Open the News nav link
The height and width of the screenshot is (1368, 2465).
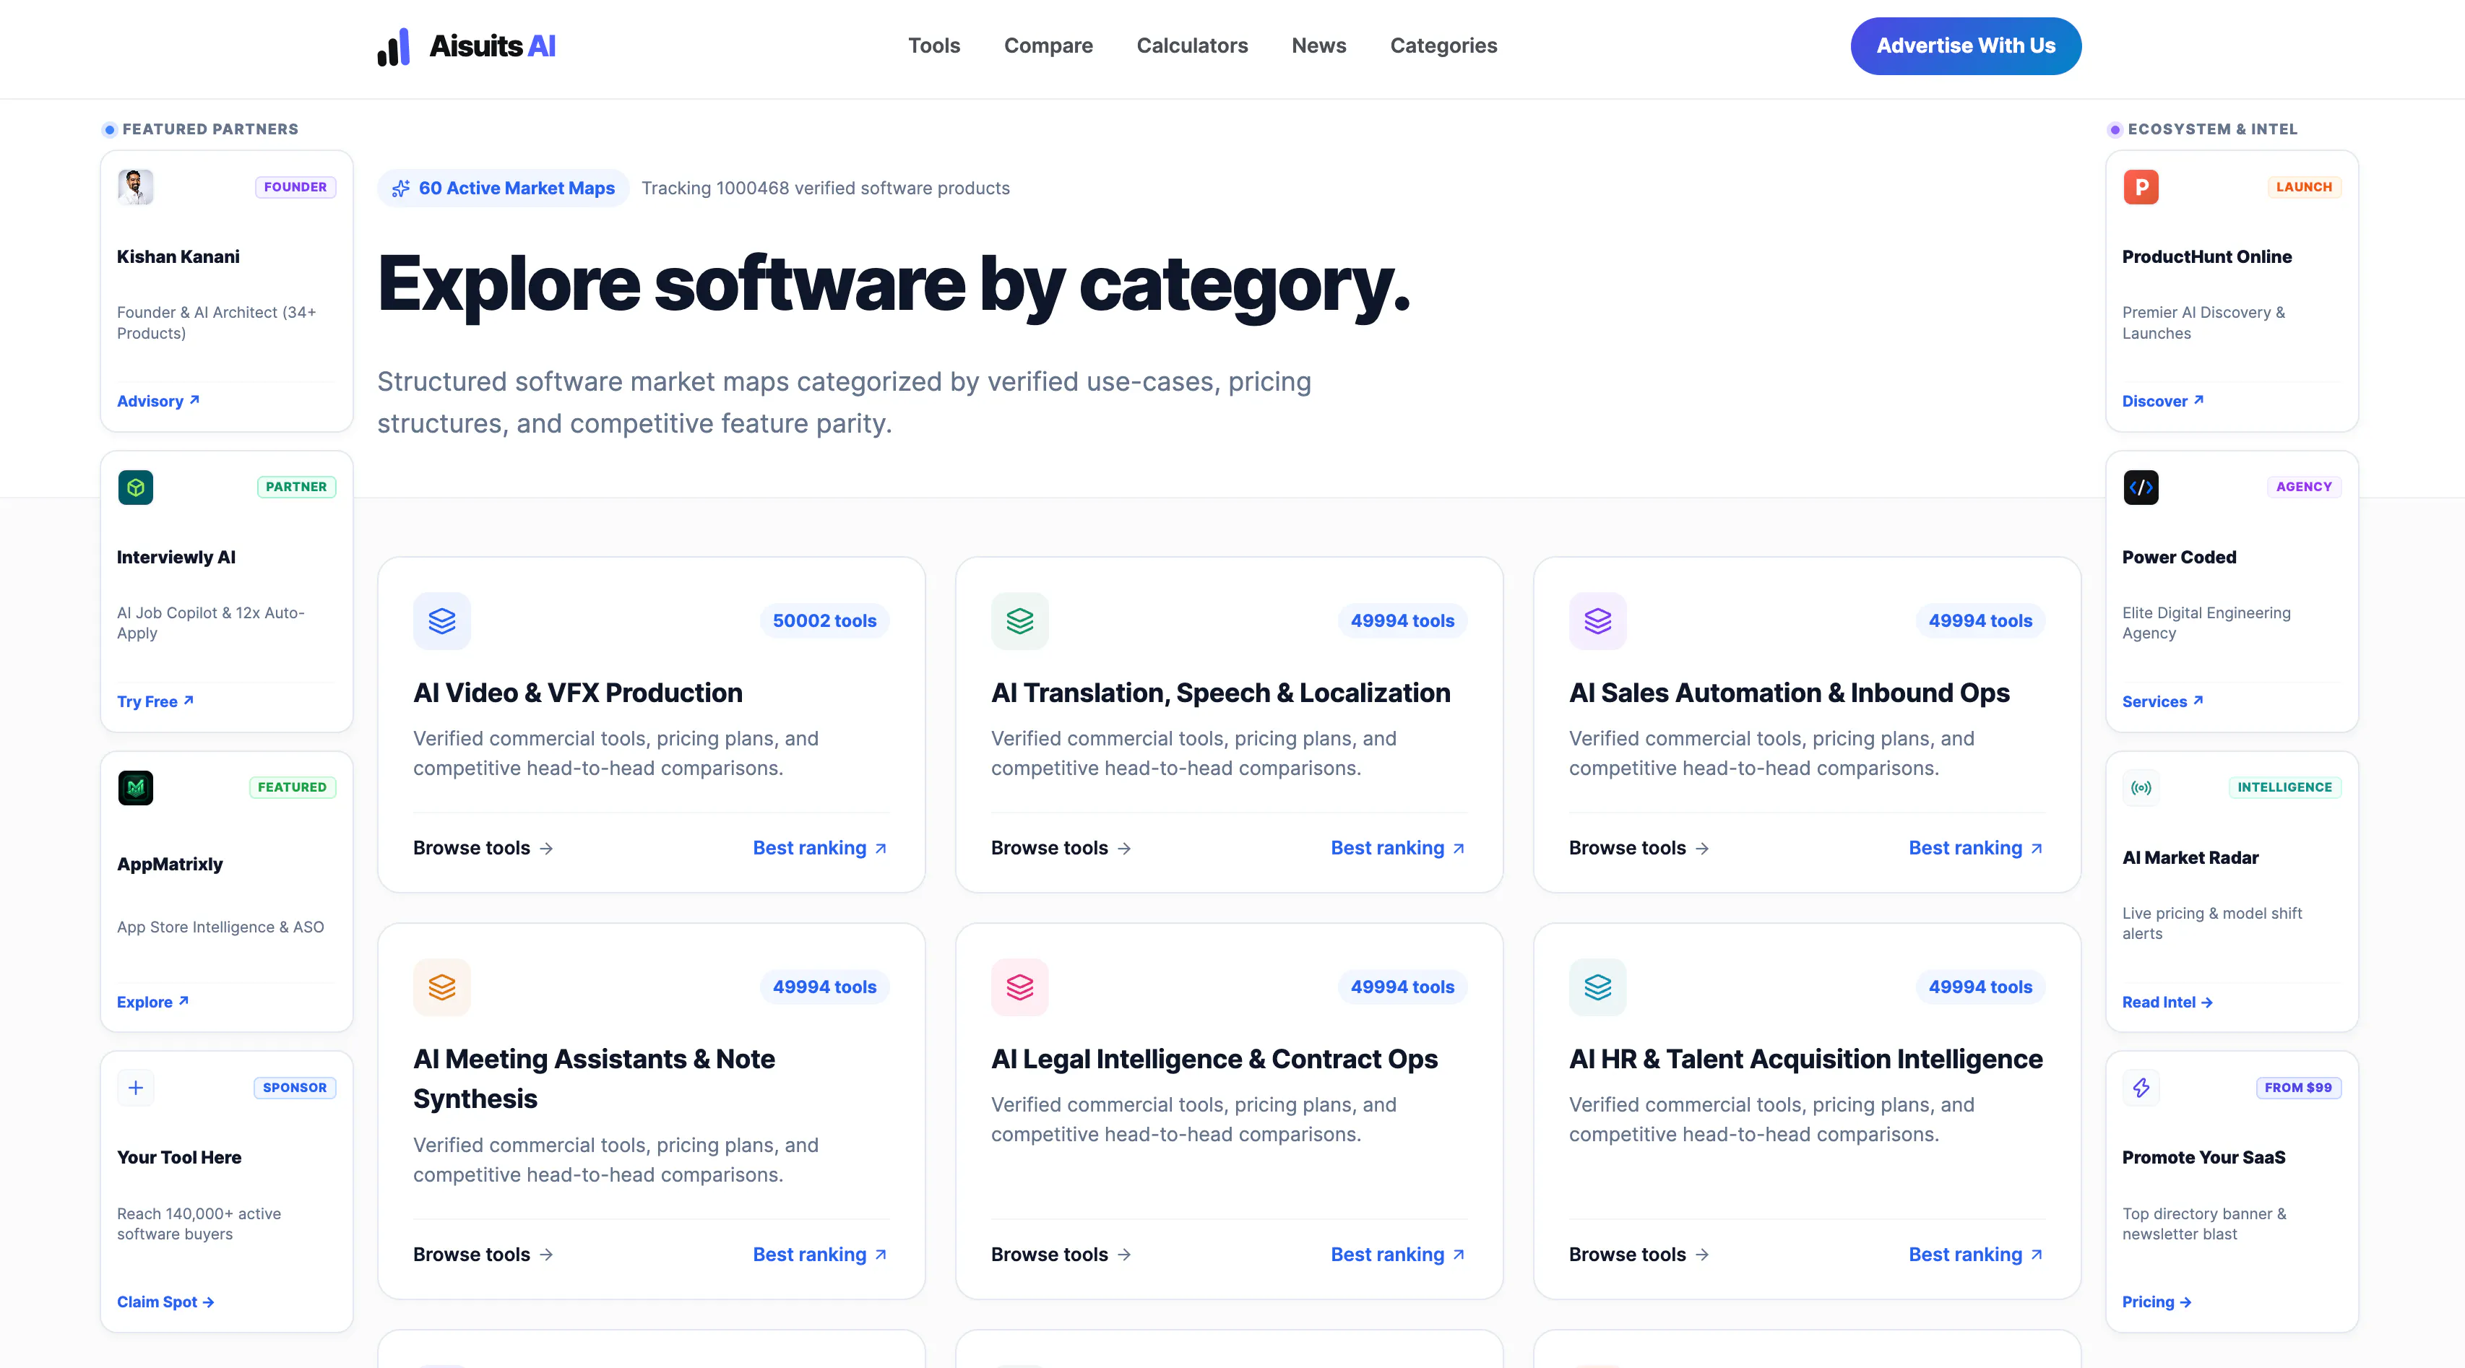click(x=1318, y=46)
